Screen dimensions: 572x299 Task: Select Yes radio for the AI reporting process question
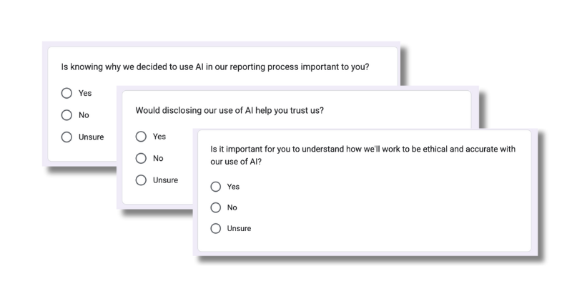(x=67, y=93)
